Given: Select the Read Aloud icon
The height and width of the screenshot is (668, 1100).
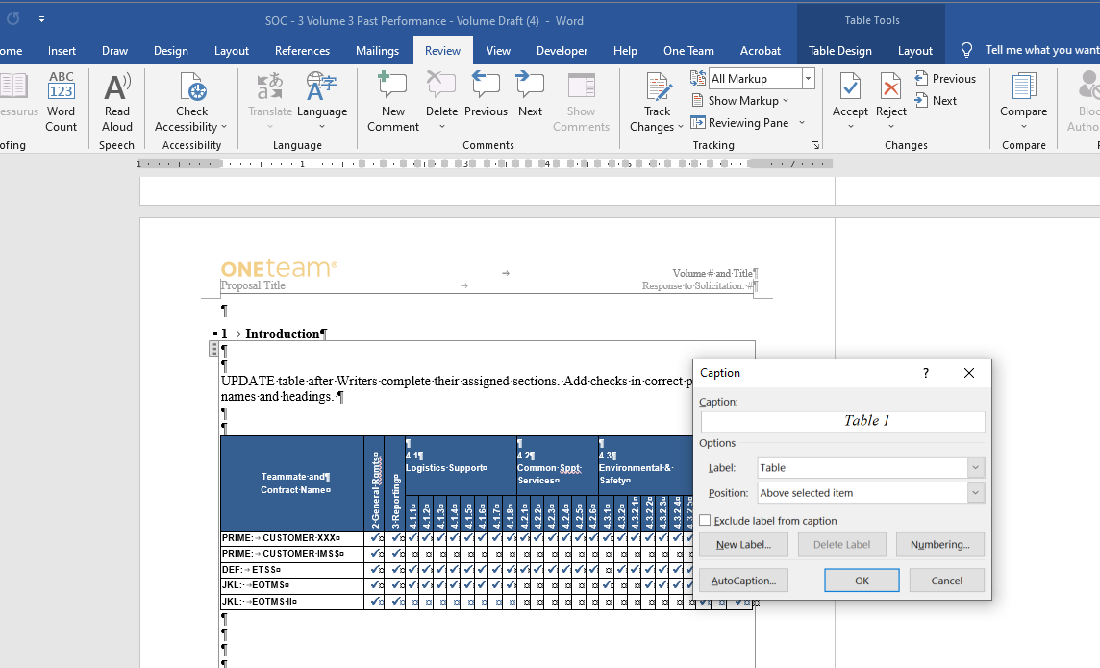Looking at the screenshot, I should click(x=116, y=101).
